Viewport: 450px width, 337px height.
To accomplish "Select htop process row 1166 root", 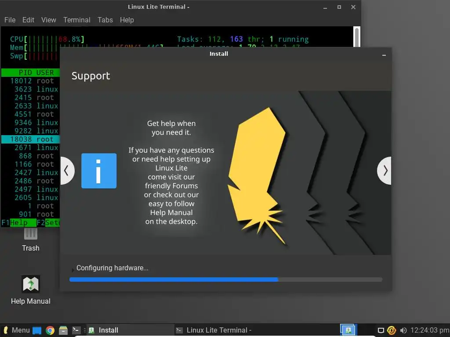I will pyautogui.click(x=30, y=164).
